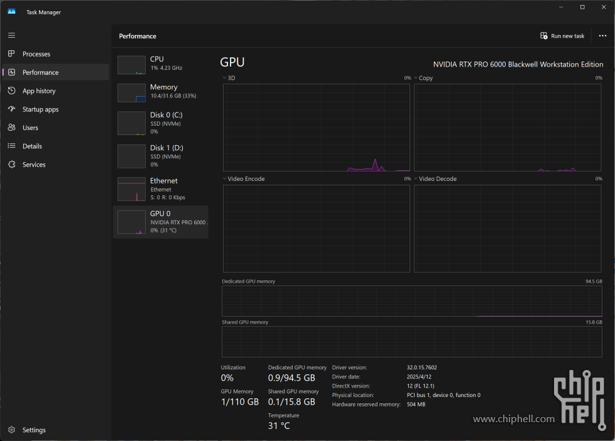Image resolution: width=615 pixels, height=441 pixels.
Task: Open the App history page
Action: pos(56,90)
